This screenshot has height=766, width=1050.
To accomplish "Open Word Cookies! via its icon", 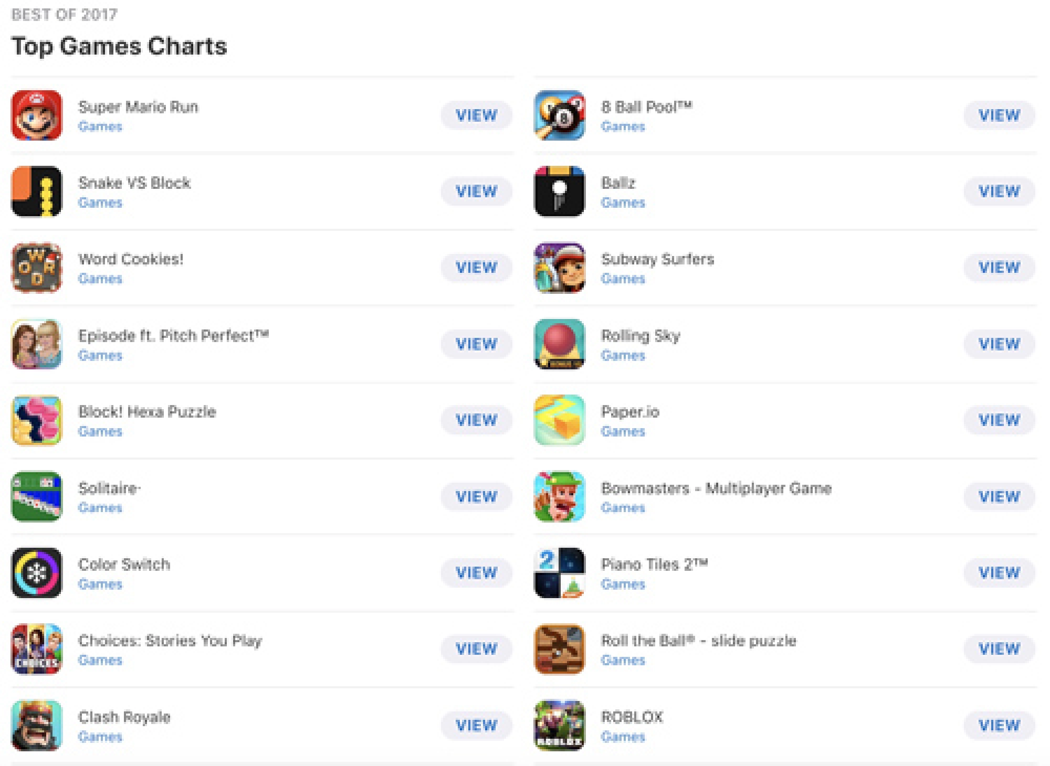I will pyautogui.click(x=36, y=268).
